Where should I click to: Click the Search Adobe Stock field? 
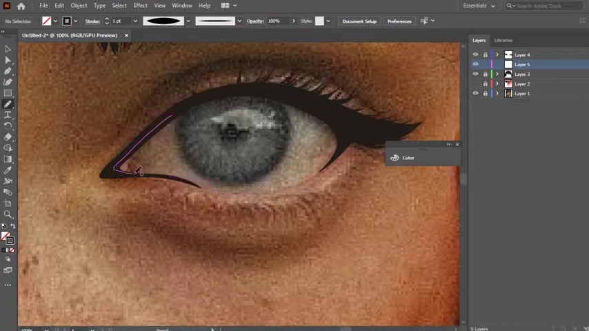coord(544,6)
